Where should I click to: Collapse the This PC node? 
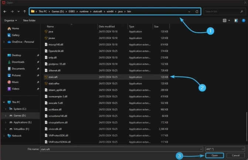click(x=4, y=102)
